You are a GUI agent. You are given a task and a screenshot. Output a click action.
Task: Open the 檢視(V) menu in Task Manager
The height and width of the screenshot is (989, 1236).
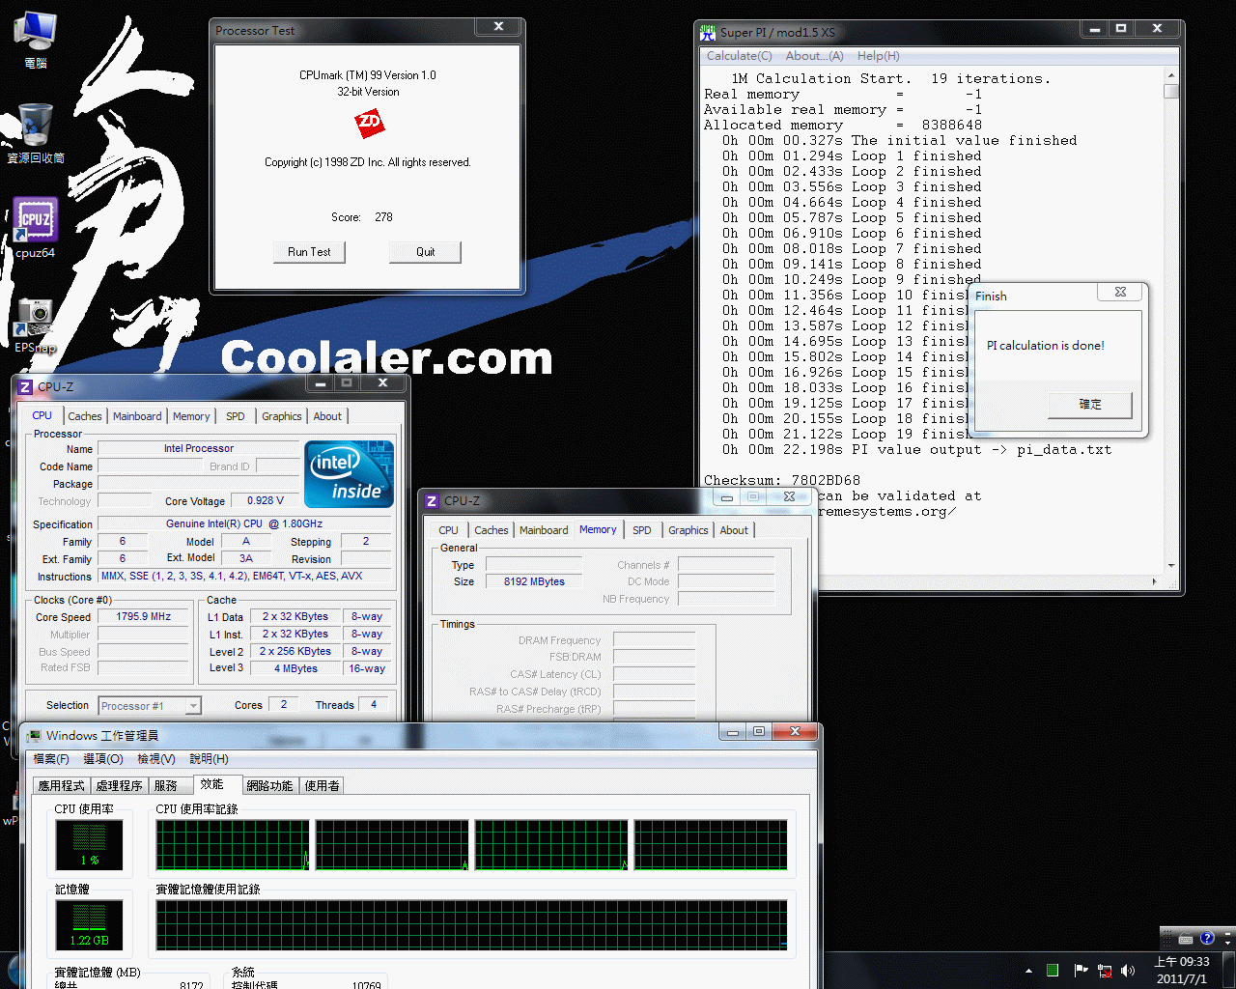pyautogui.click(x=155, y=759)
